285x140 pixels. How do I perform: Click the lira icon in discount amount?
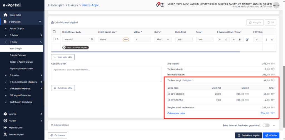(240, 40)
